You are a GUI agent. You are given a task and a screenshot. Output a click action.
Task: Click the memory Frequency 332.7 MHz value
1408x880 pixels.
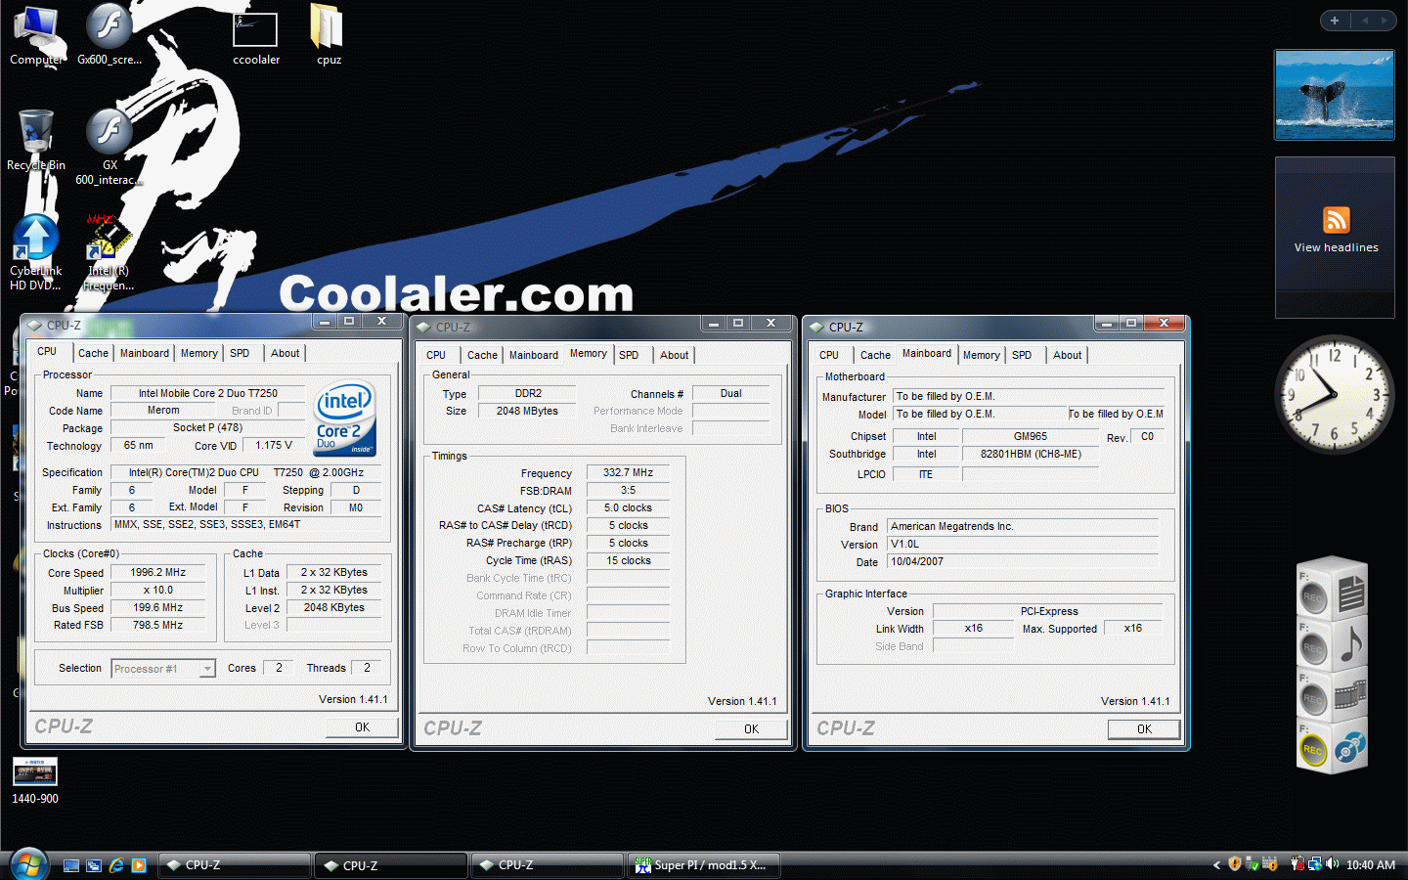click(x=628, y=473)
